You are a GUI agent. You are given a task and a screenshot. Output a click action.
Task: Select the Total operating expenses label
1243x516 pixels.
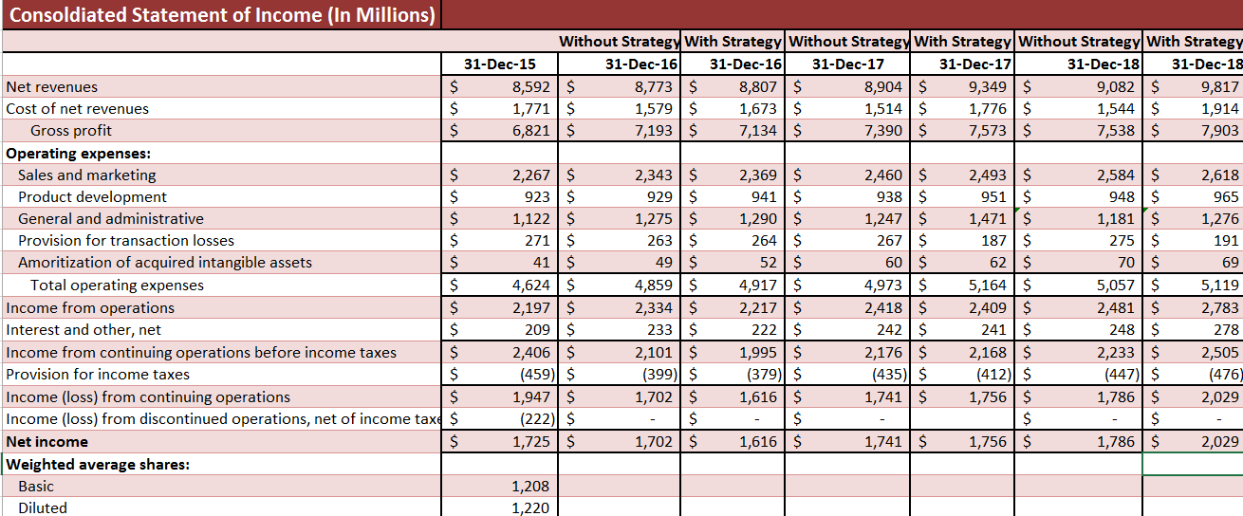point(117,286)
